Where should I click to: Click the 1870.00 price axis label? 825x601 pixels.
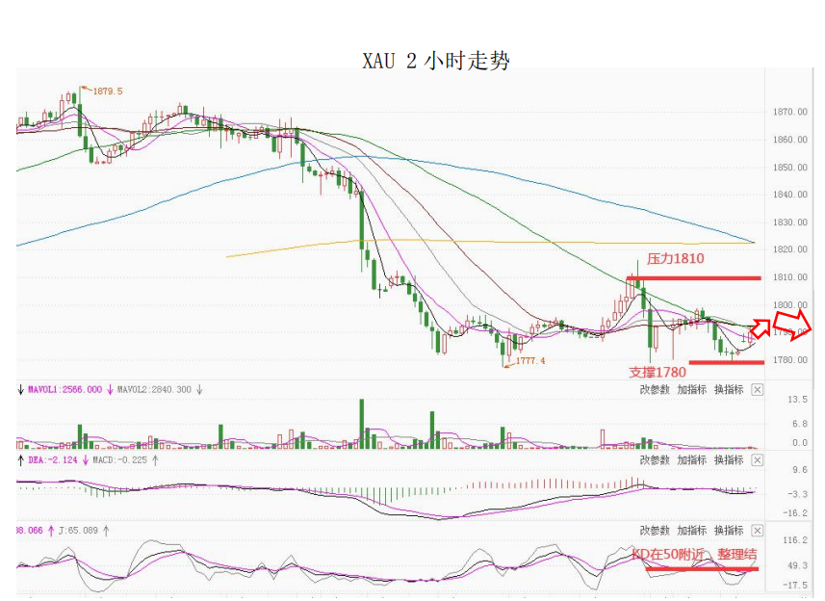tap(789, 112)
